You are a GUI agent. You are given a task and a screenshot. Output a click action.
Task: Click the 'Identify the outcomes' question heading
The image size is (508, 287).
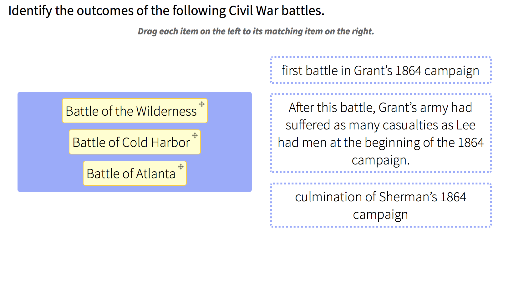pos(166,11)
